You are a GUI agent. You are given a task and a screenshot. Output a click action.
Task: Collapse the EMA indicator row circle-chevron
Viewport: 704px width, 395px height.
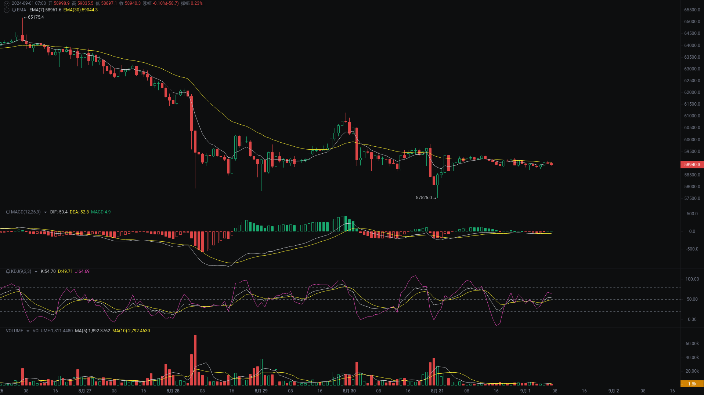[x=6, y=10]
